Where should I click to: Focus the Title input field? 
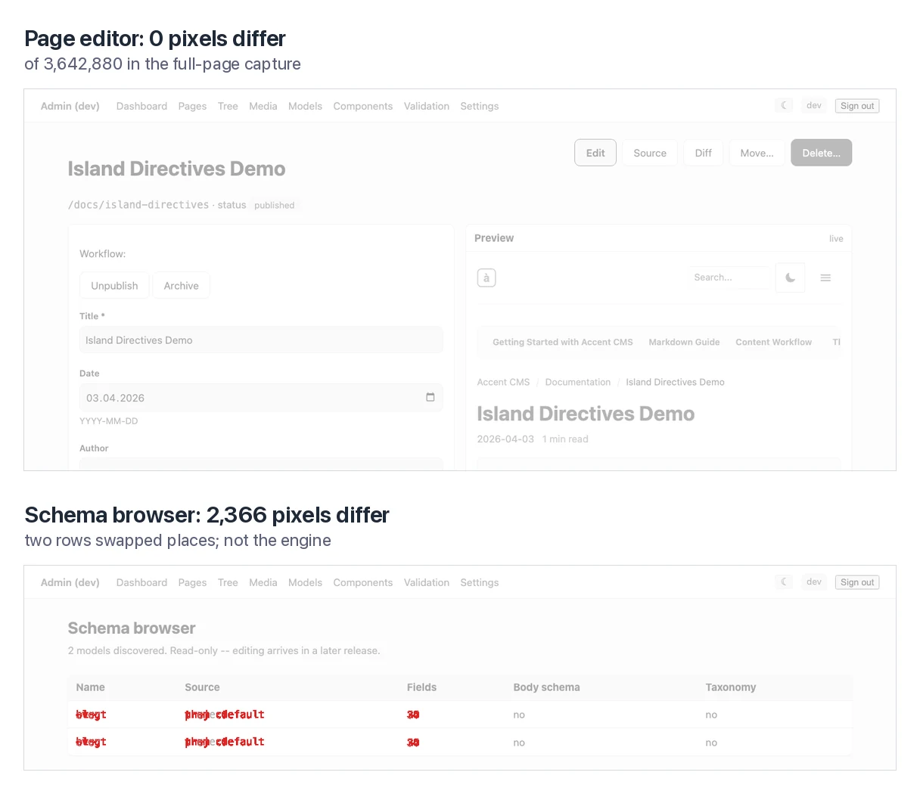click(x=261, y=340)
